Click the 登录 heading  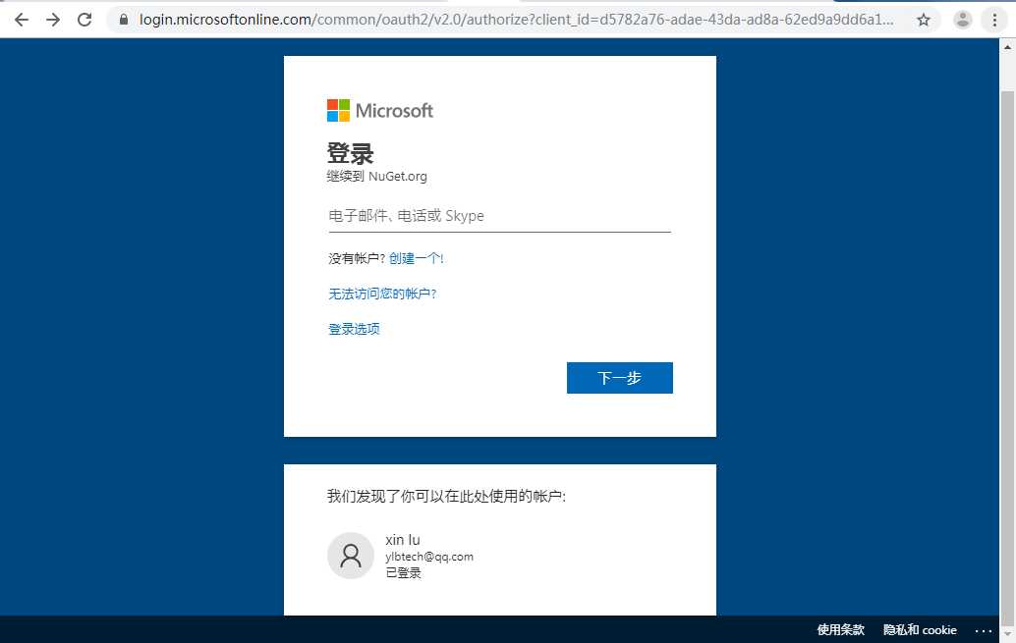point(350,153)
